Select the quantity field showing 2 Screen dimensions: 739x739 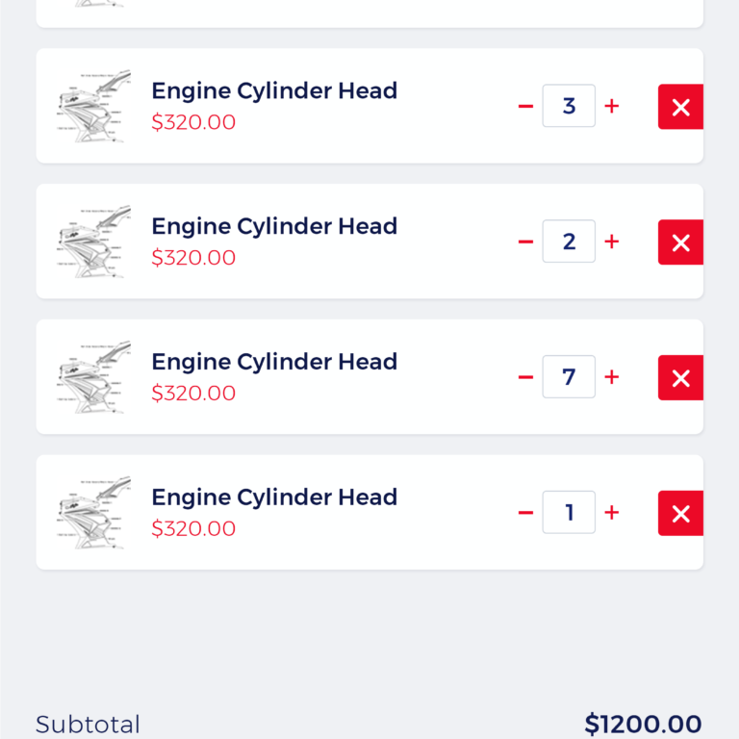569,242
